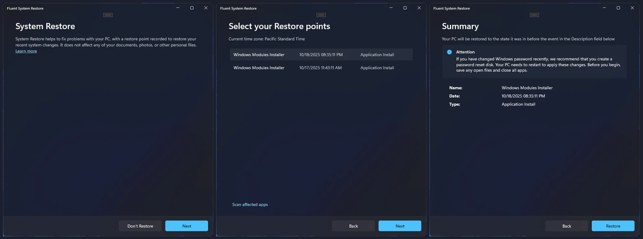Maximize the restore points selection window
Image resolution: width=643 pixels, height=239 pixels.
[405, 8]
